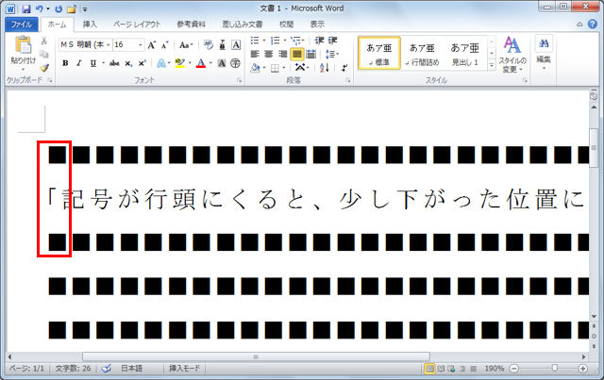Image resolution: width=604 pixels, height=380 pixels.
Task: Click the zoom out minus button
Action: (x=513, y=369)
